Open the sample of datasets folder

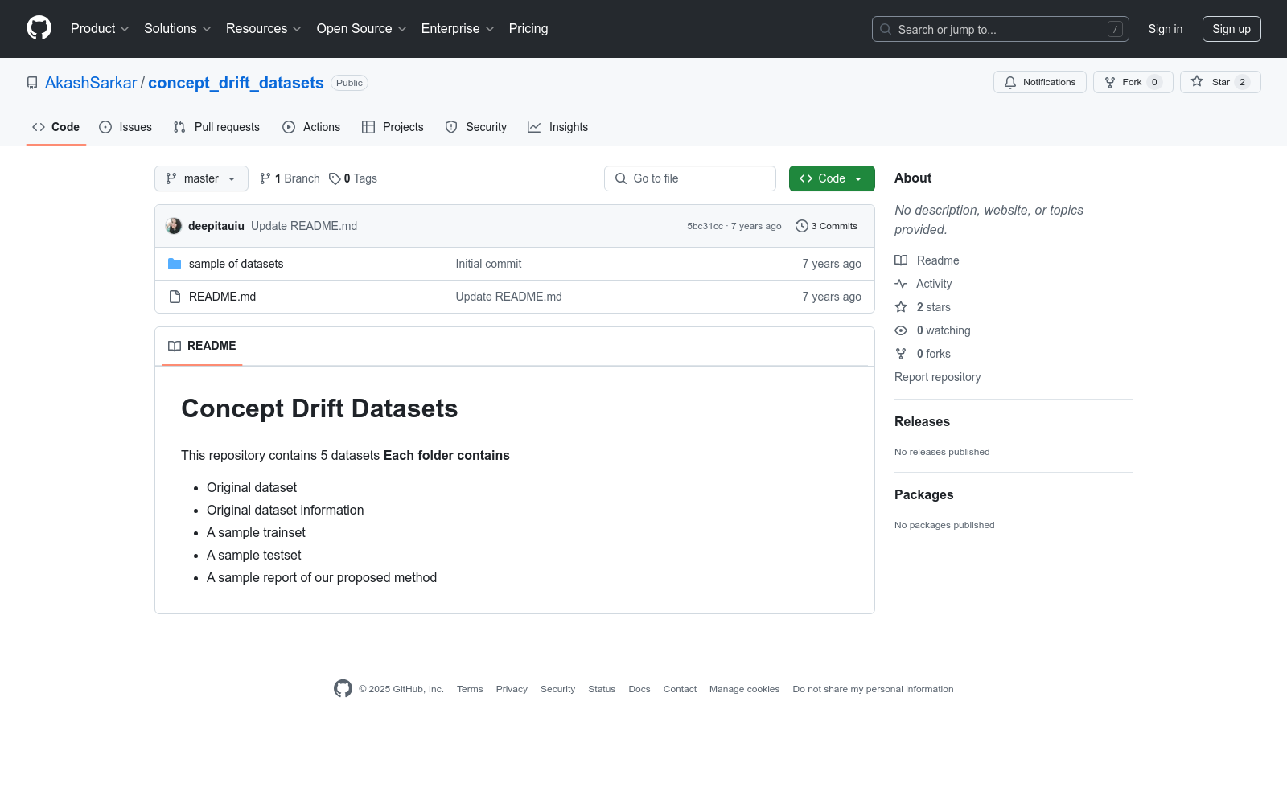click(x=236, y=264)
